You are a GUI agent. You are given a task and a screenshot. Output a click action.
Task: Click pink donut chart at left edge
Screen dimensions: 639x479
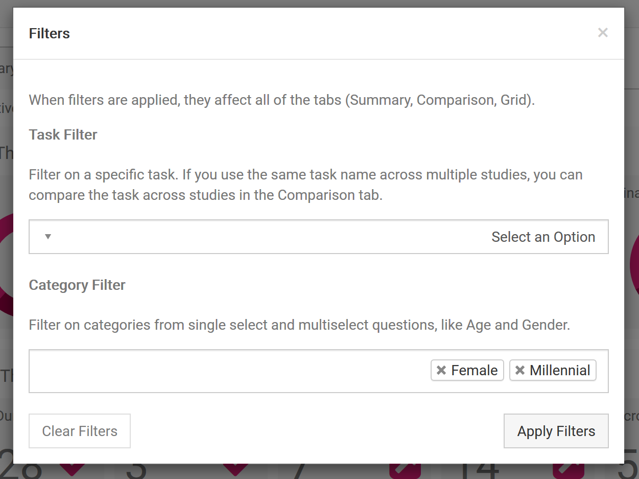tap(6, 263)
